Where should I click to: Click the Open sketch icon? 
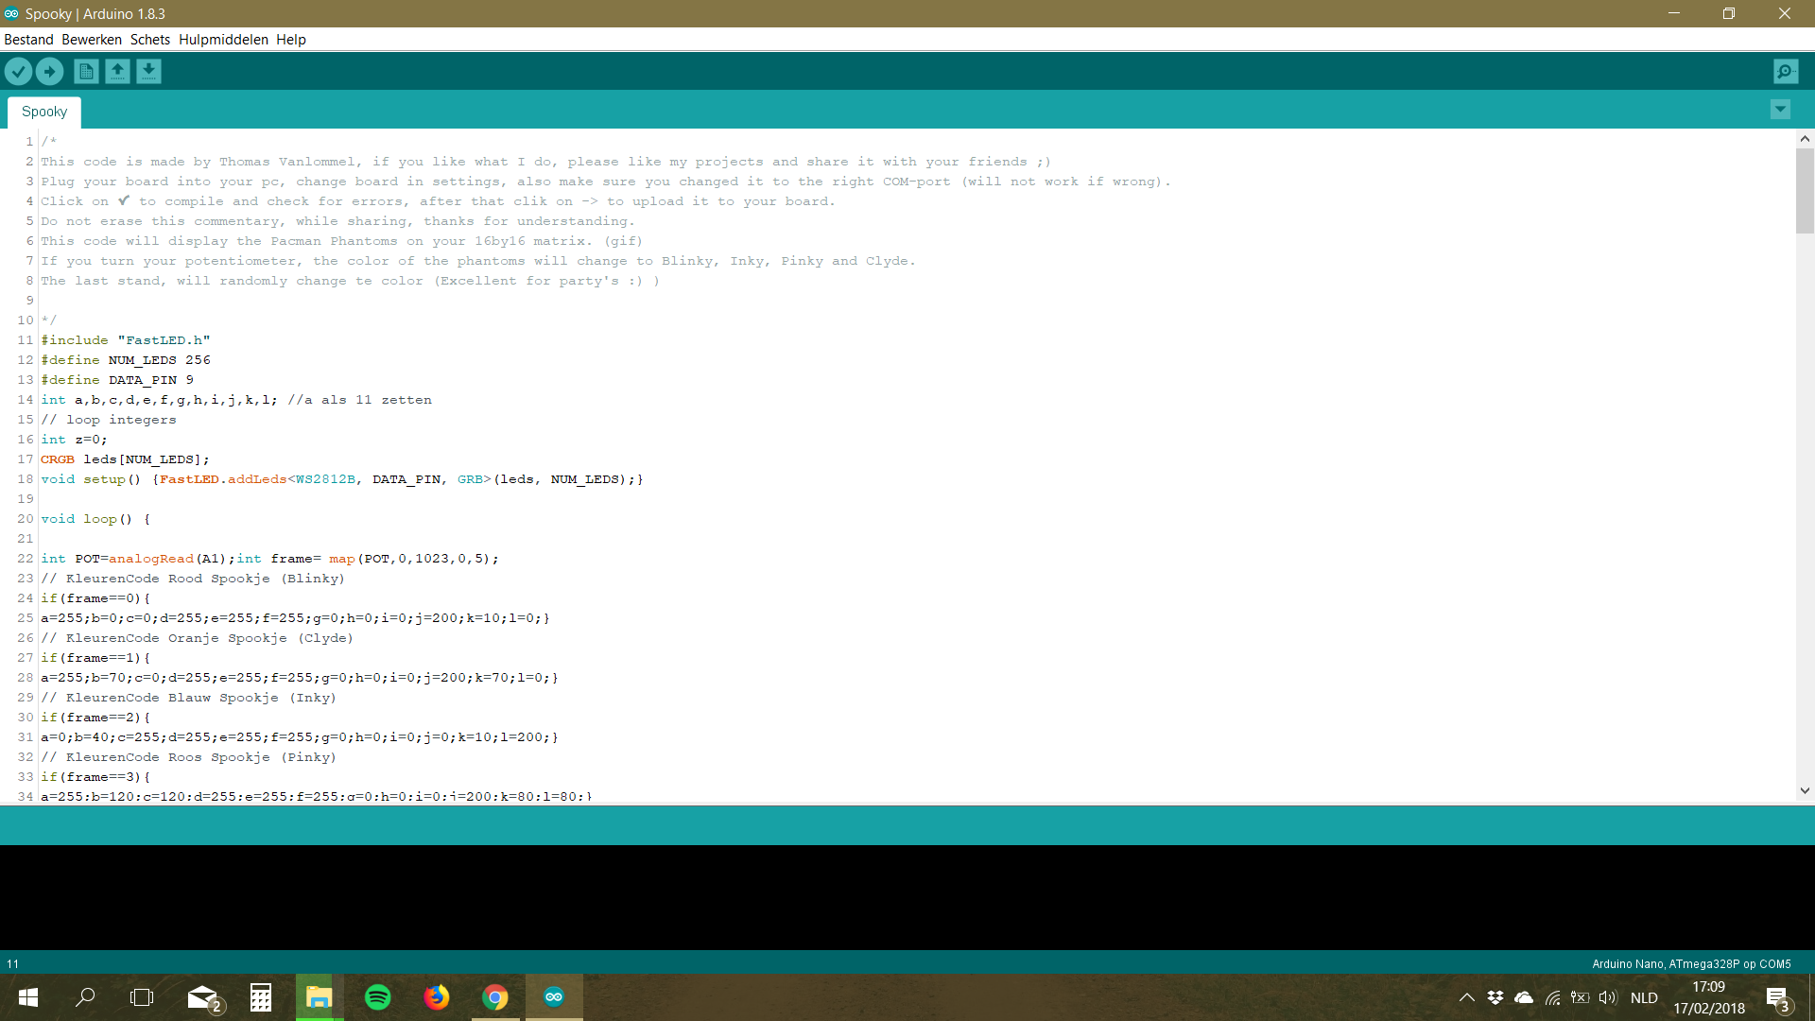click(116, 71)
